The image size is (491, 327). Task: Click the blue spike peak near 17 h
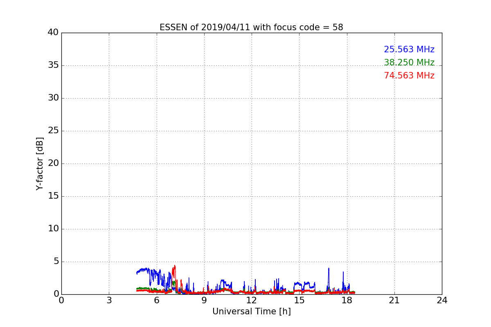click(329, 268)
